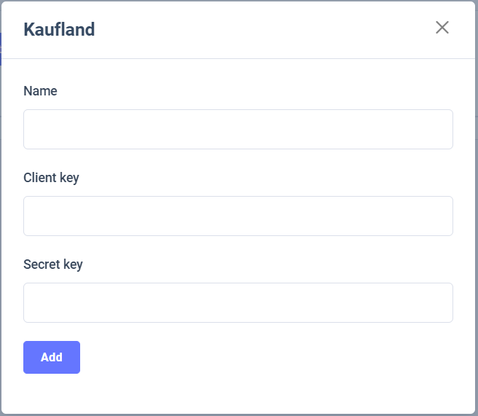Put cursor in Secret key text box
This screenshot has width=478, height=416.
pyautogui.click(x=238, y=303)
